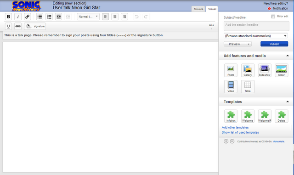This screenshot has width=294, height=175.
Task: Open the Browse standard summaries dropdown
Action: pos(255,36)
